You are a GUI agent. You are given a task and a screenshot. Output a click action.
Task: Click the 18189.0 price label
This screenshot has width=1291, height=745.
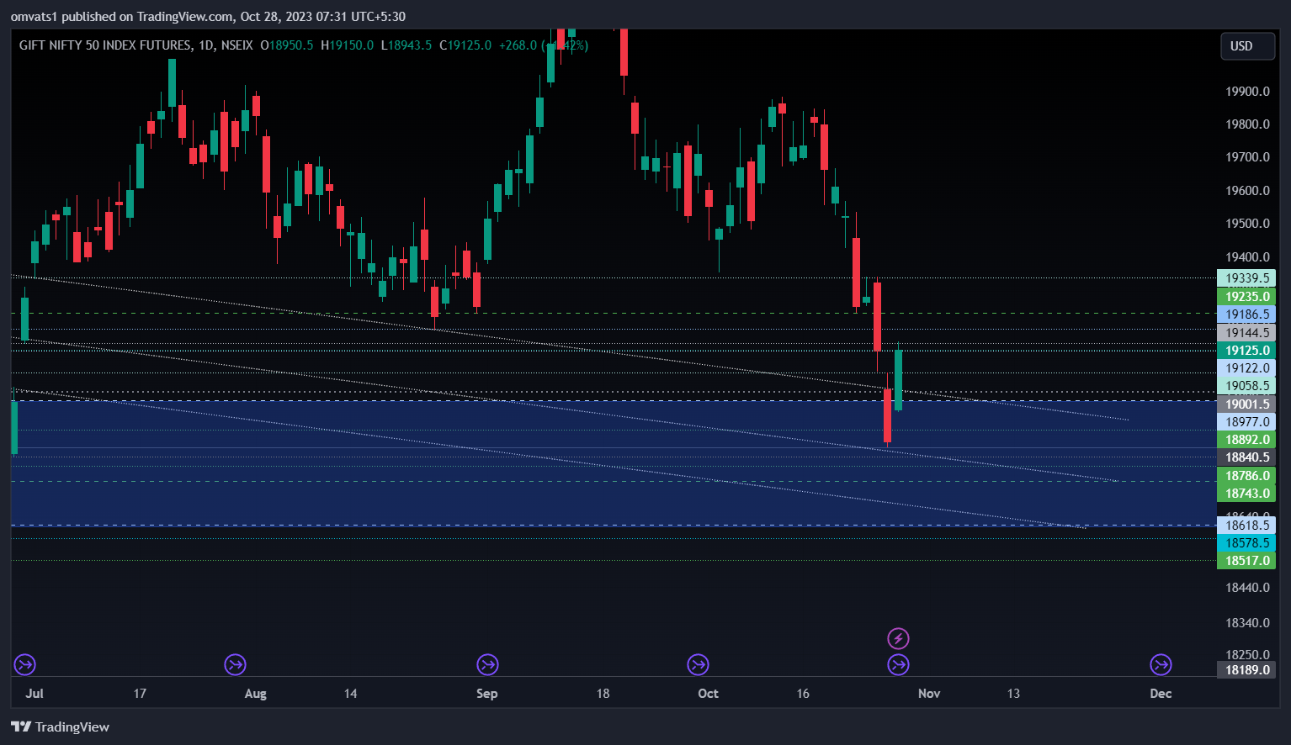coord(1246,670)
